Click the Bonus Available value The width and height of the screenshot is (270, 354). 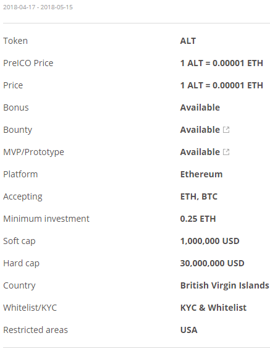coord(200,107)
